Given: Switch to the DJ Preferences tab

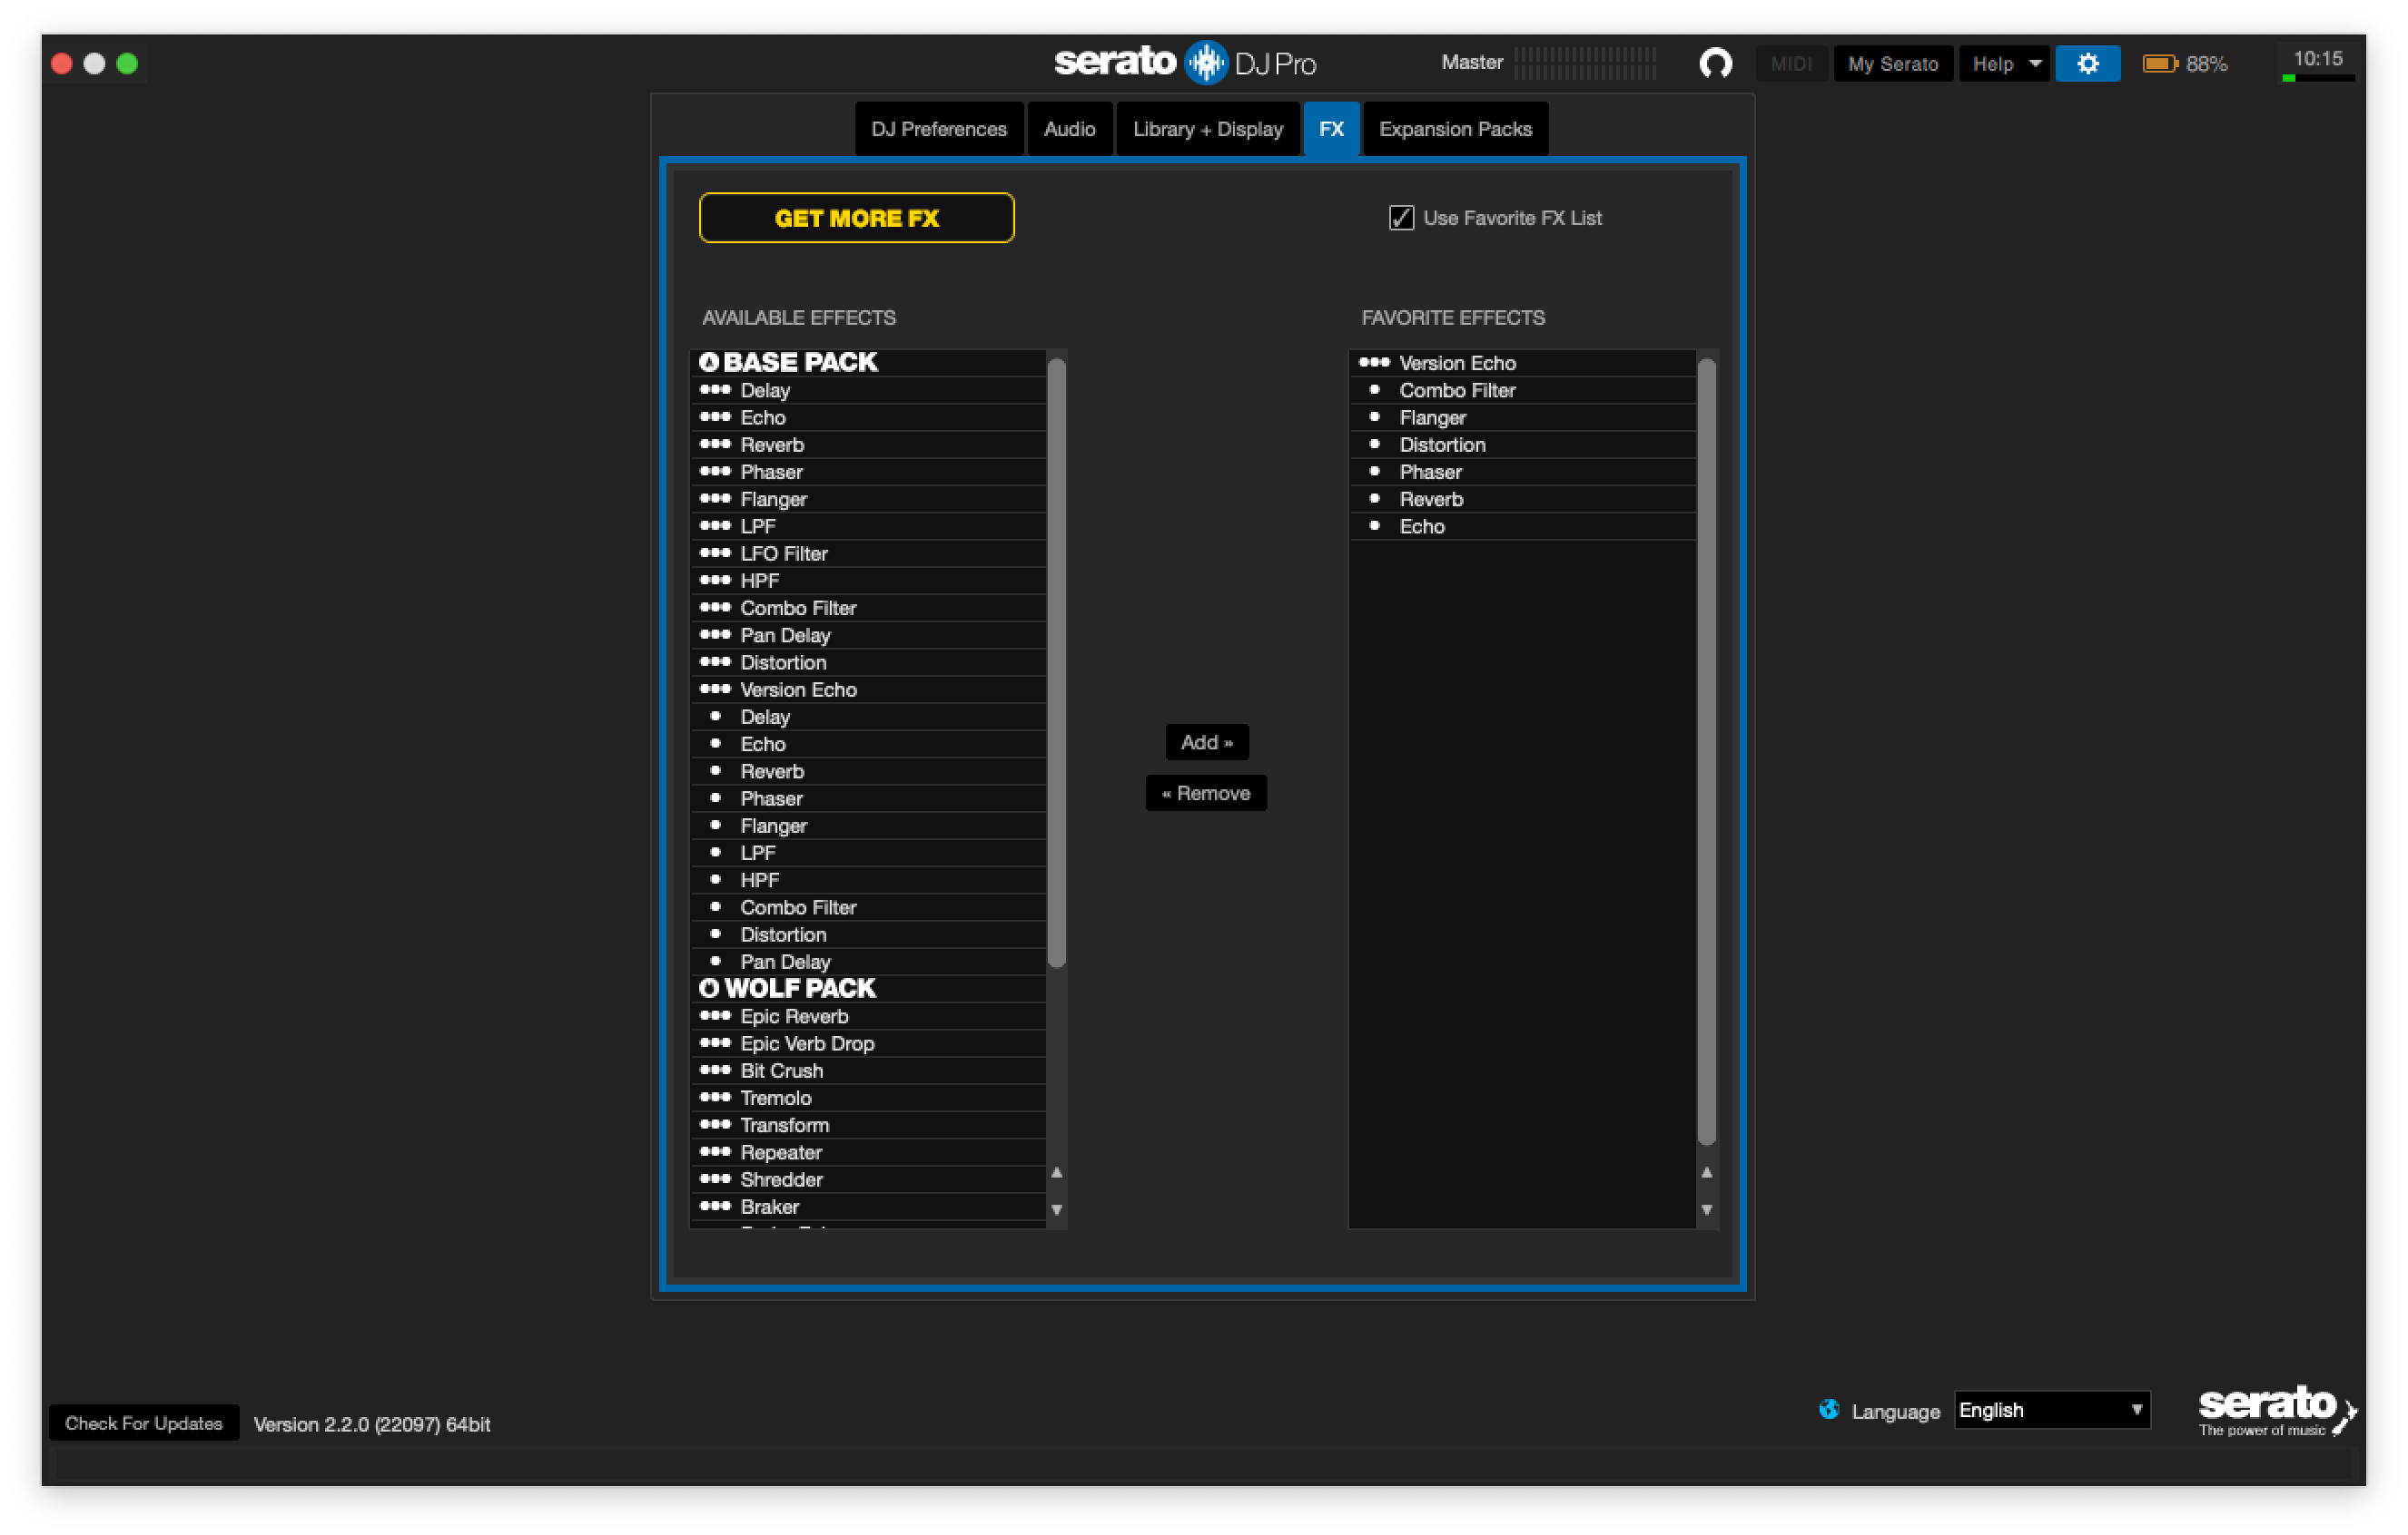Looking at the screenshot, I should [x=938, y=129].
